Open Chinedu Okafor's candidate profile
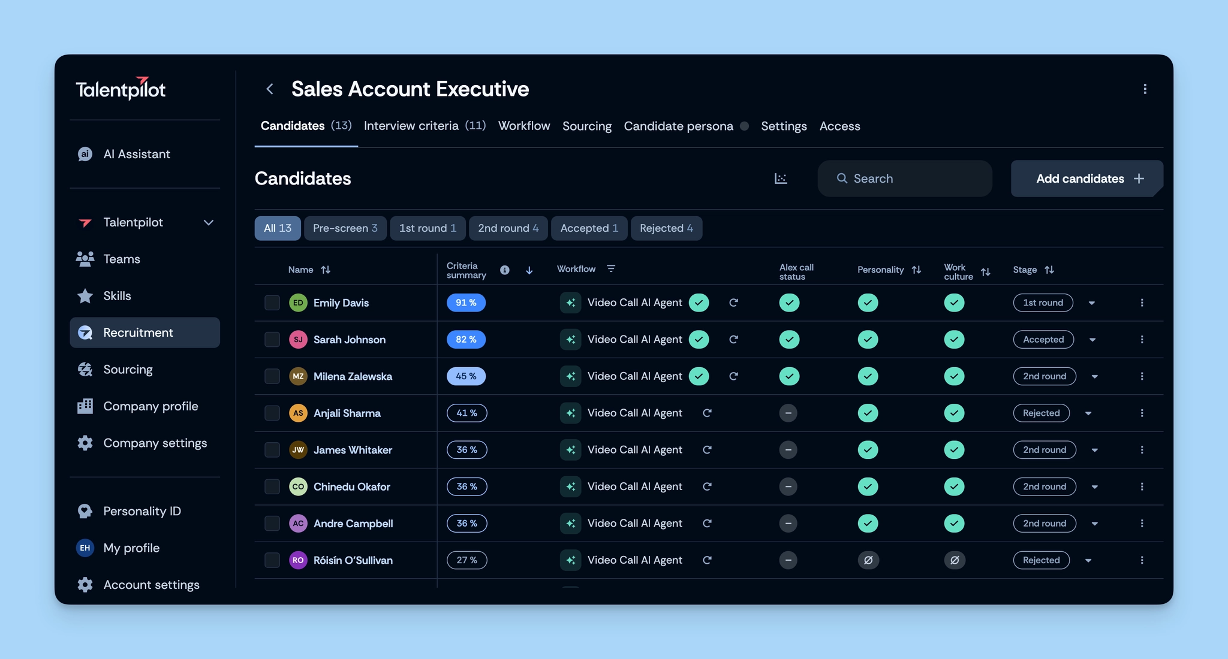Screen dimensions: 1228x659 (351, 486)
